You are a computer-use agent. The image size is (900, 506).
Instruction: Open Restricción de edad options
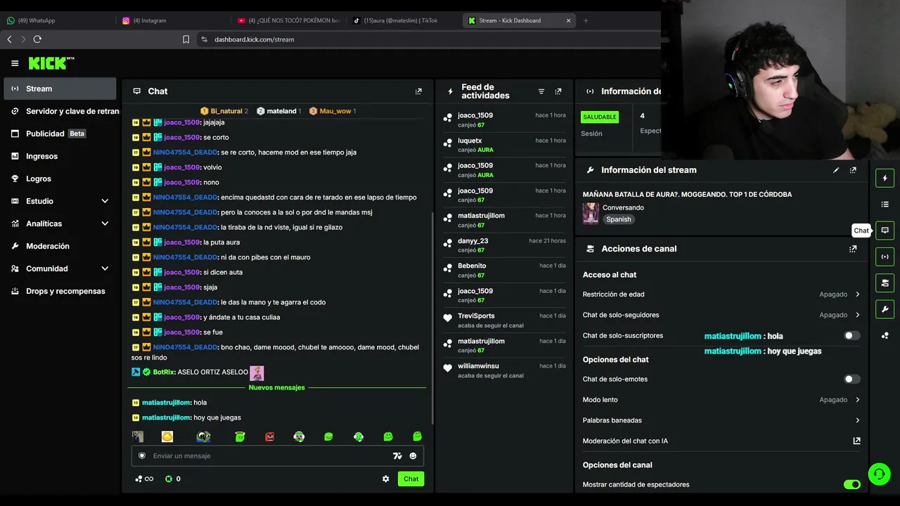[x=721, y=294]
